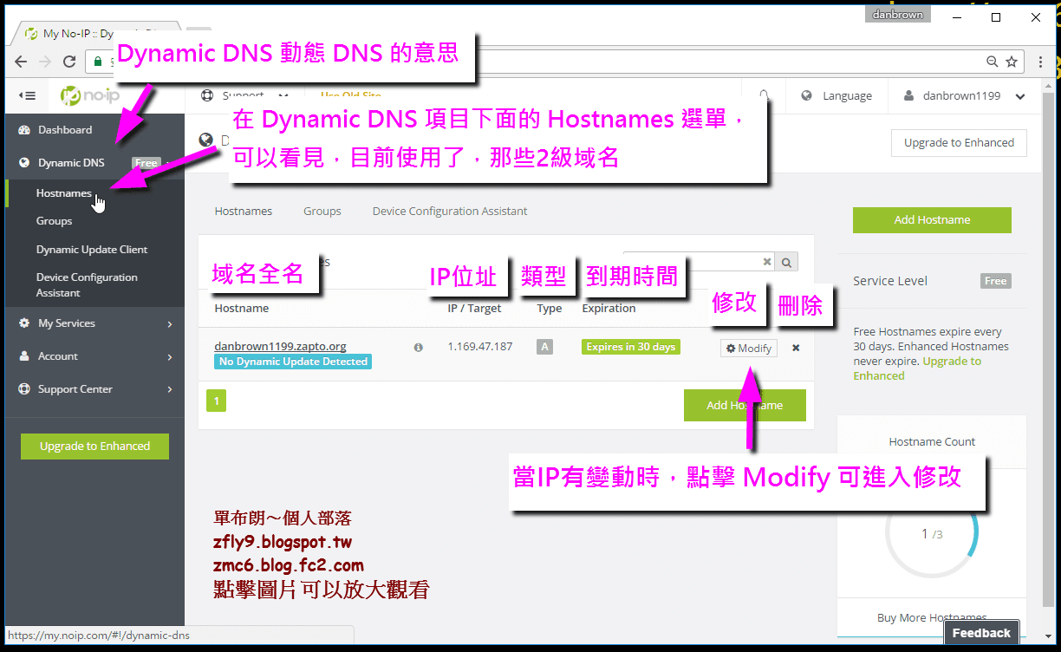Click Add Hostname below table
This screenshot has height=652, width=1061.
pos(745,405)
